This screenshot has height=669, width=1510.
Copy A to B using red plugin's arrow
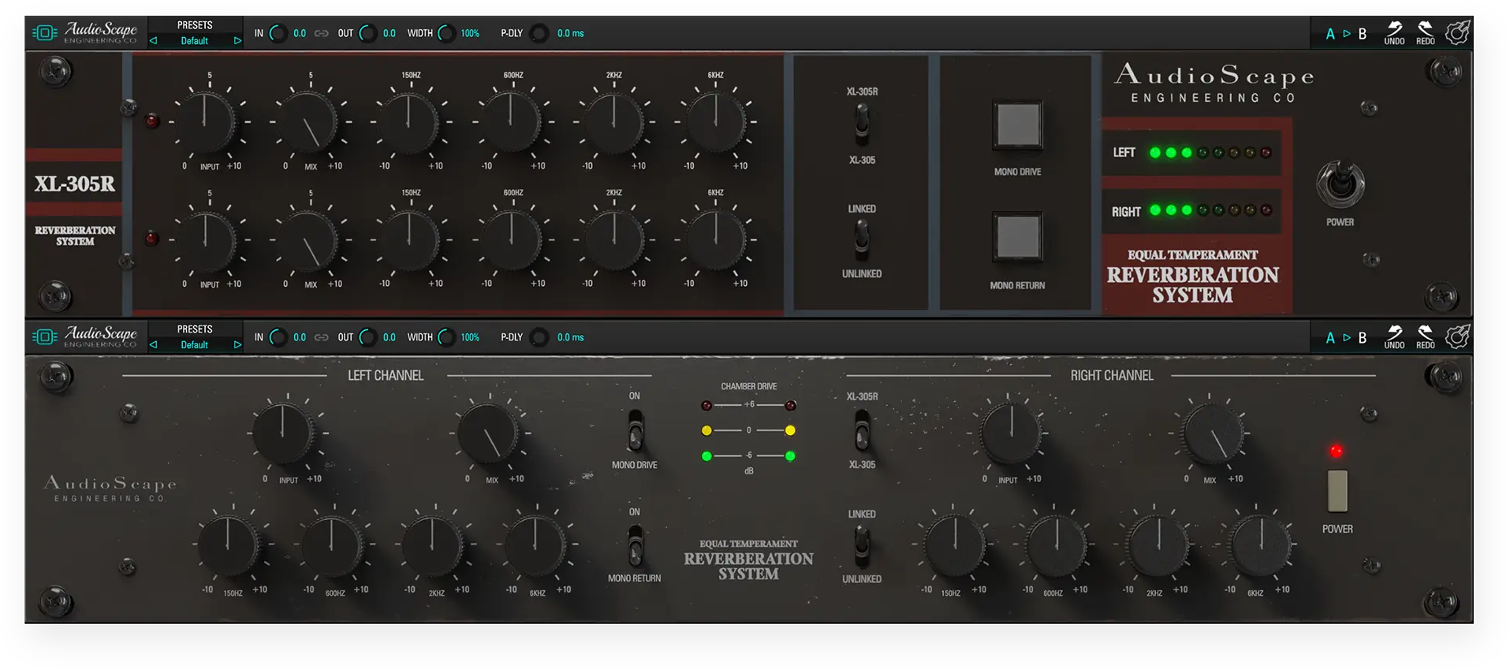click(x=1347, y=34)
